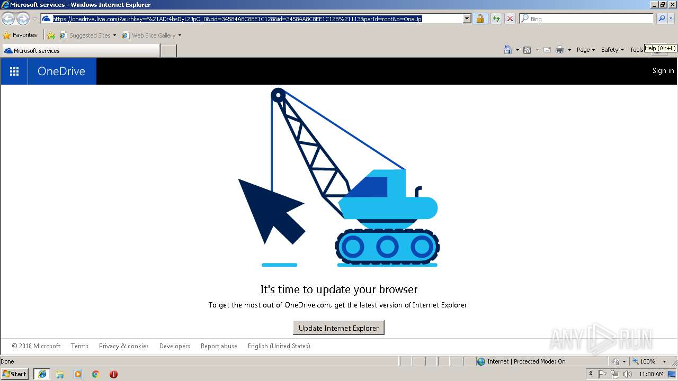
Task: Open Favorites star panel
Action: click(x=7, y=35)
